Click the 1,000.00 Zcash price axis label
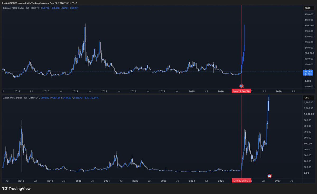The height and width of the screenshot is (194, 317). [308, 114]
